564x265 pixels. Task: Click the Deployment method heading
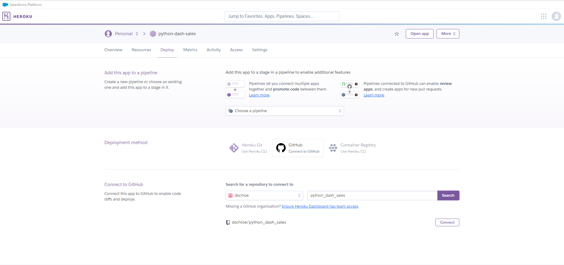pyautogui.click(x=126, y=143)
